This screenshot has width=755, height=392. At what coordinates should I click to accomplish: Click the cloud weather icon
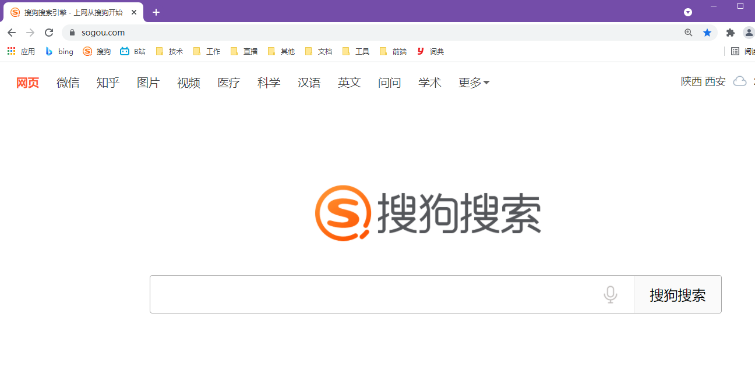740,81
